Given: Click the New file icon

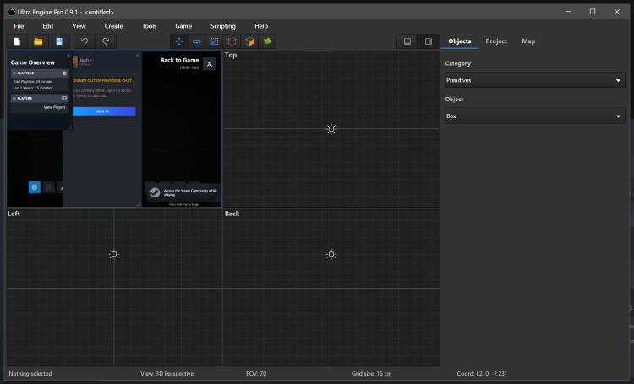Looking at the screenshot, I should pos(17,41).
